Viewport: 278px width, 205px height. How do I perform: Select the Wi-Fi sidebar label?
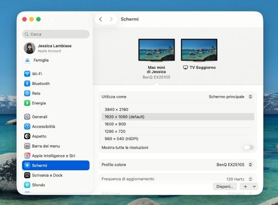(x=37, y=74)
